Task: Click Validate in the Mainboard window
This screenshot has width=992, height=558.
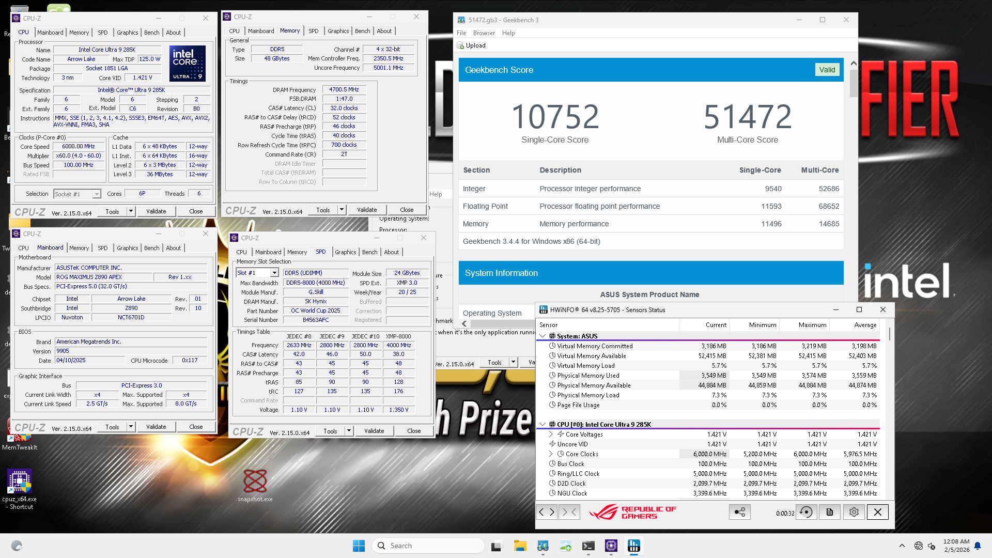Action: coord(156,427)
